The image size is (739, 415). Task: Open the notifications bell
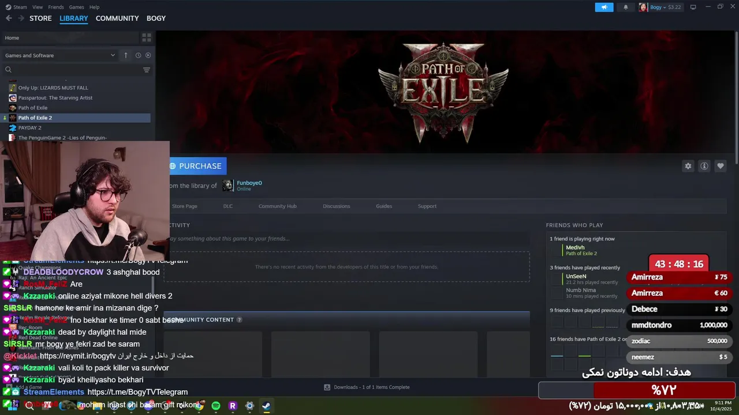coord(626,7)
